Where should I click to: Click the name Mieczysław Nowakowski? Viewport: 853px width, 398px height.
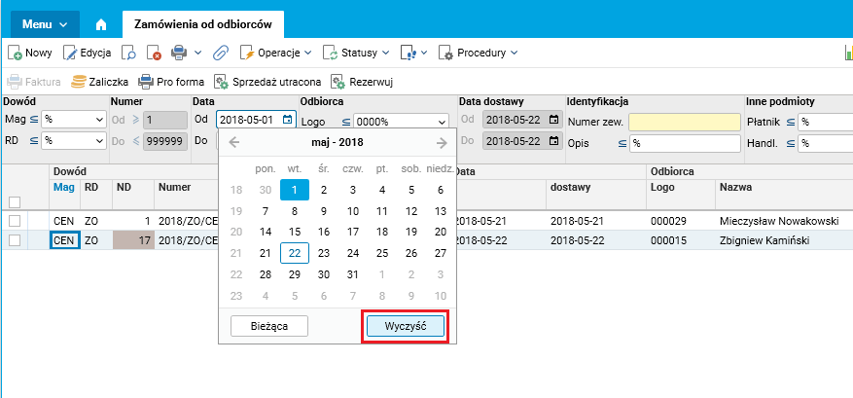tap(778, 221)
